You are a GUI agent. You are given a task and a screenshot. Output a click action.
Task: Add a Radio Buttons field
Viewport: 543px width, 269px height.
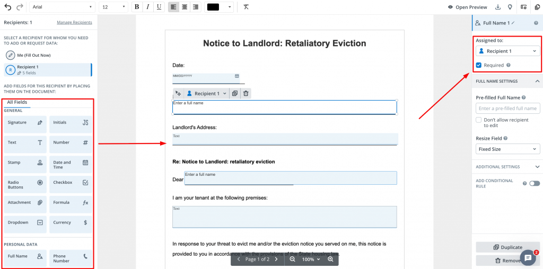25,184
